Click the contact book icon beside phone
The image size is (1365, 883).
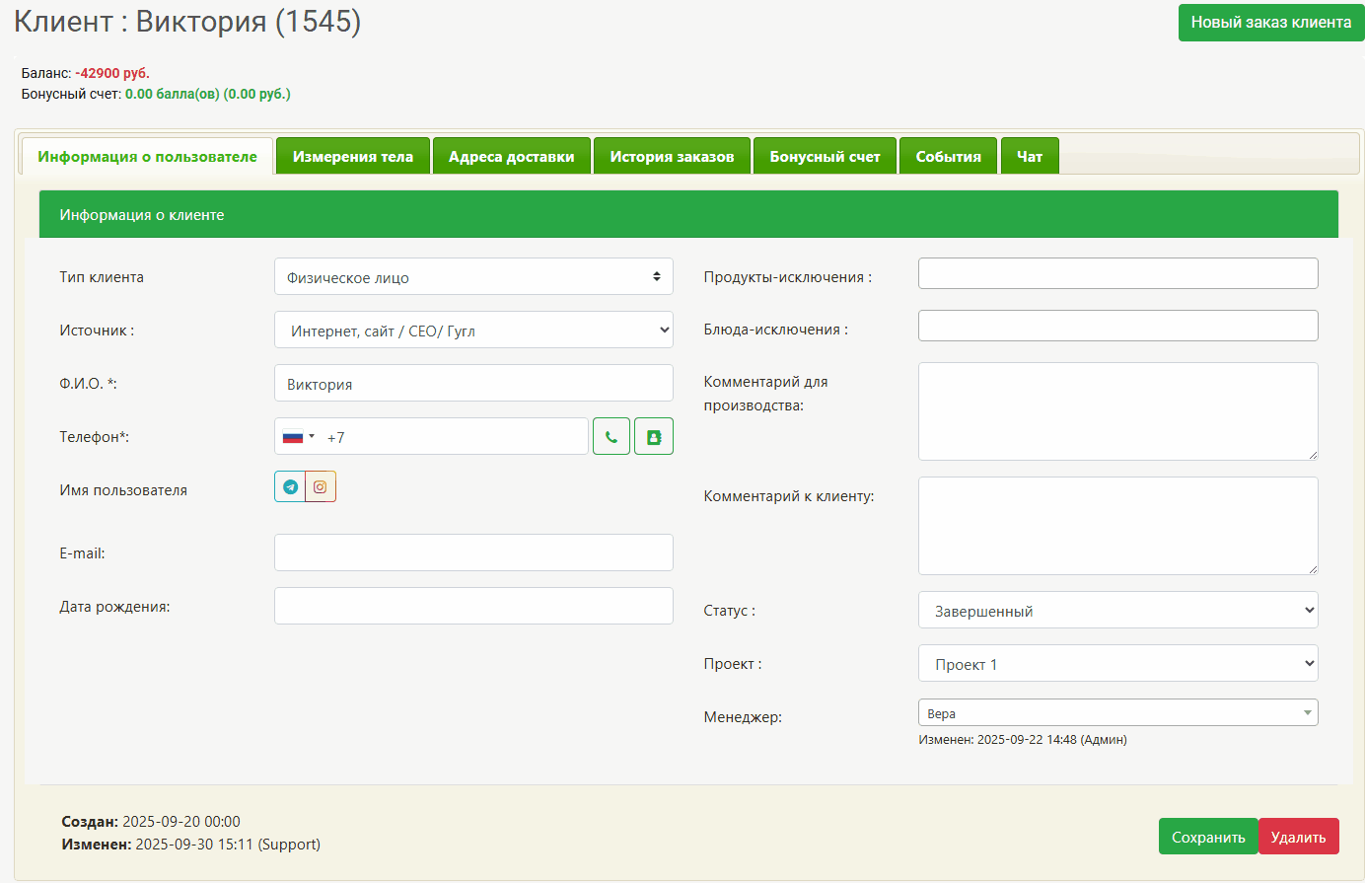pyautogui.click(x=654, y=436)
